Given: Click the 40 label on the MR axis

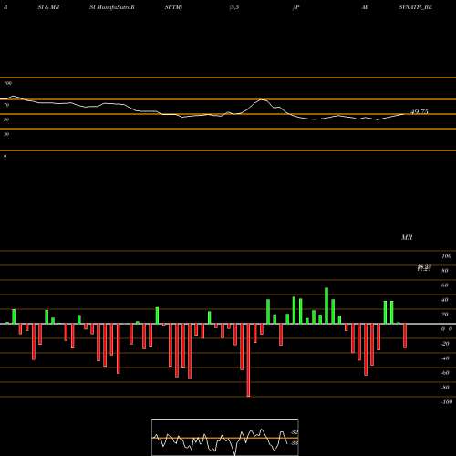Looking at the screenshot, I should click(445, 300).
